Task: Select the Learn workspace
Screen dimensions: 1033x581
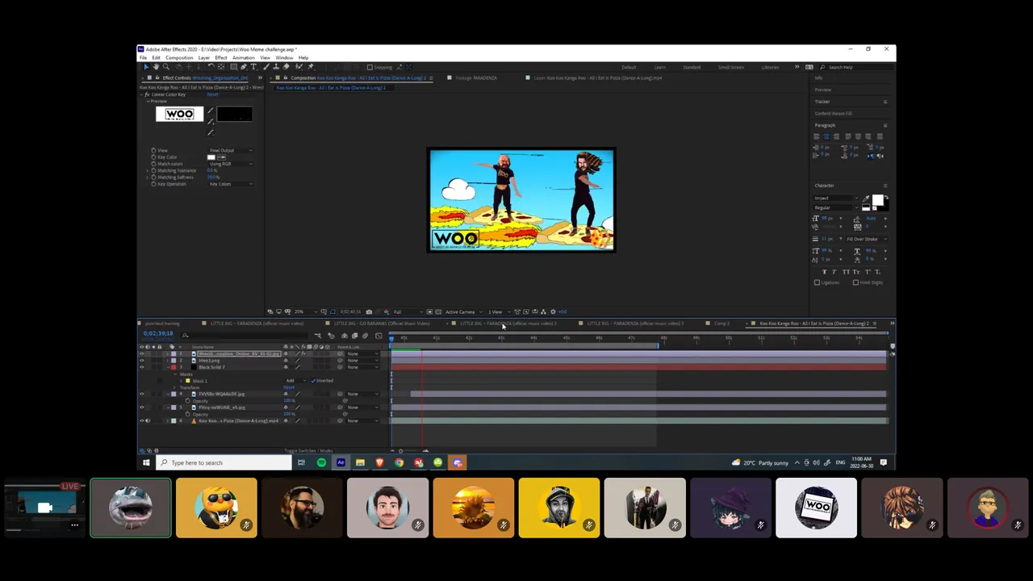Action: tap(659, 67)
